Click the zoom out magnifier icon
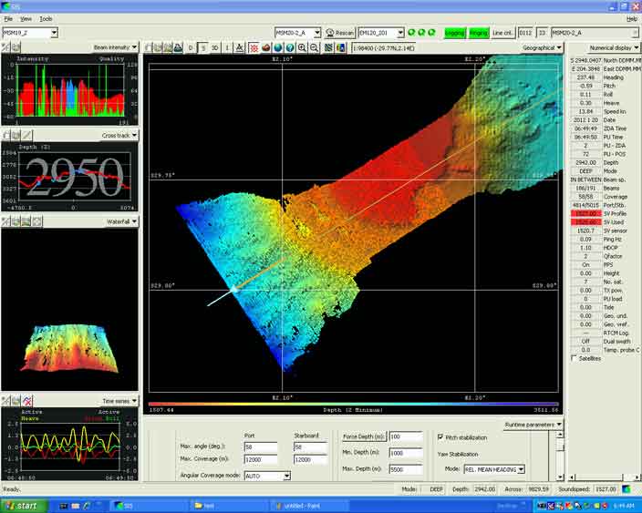Screen dimensions: 642x513 click(x=314, y=47)
